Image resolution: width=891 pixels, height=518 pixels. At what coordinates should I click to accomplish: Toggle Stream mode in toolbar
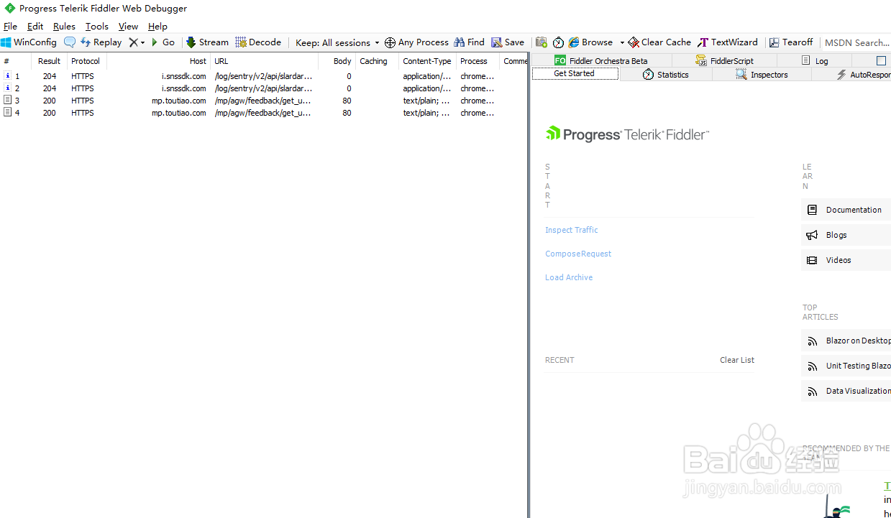[207, 42]
